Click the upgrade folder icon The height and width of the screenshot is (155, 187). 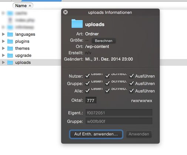click(10, 56)
